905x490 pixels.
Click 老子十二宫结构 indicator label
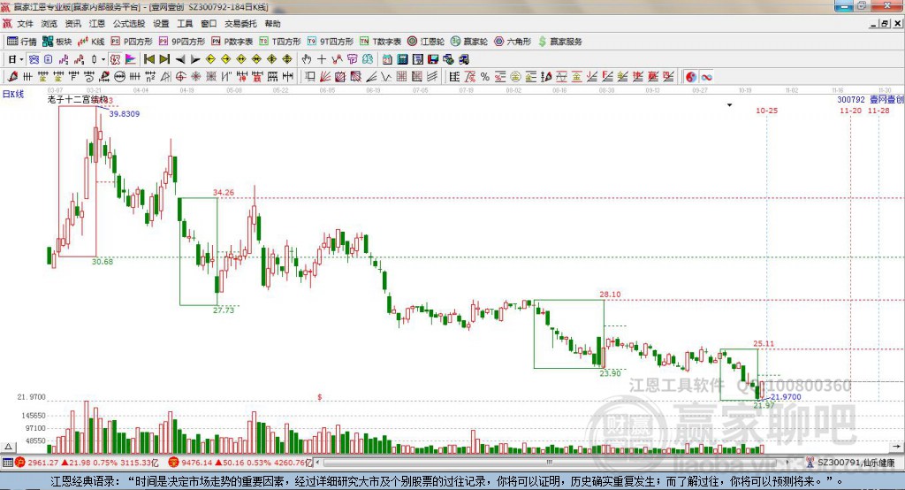point(78,99)
